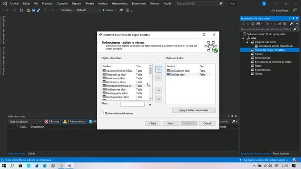The image size is (301, 169).
Task: Pin the Explorador de soluciones panel
Action: click(293, 18)
